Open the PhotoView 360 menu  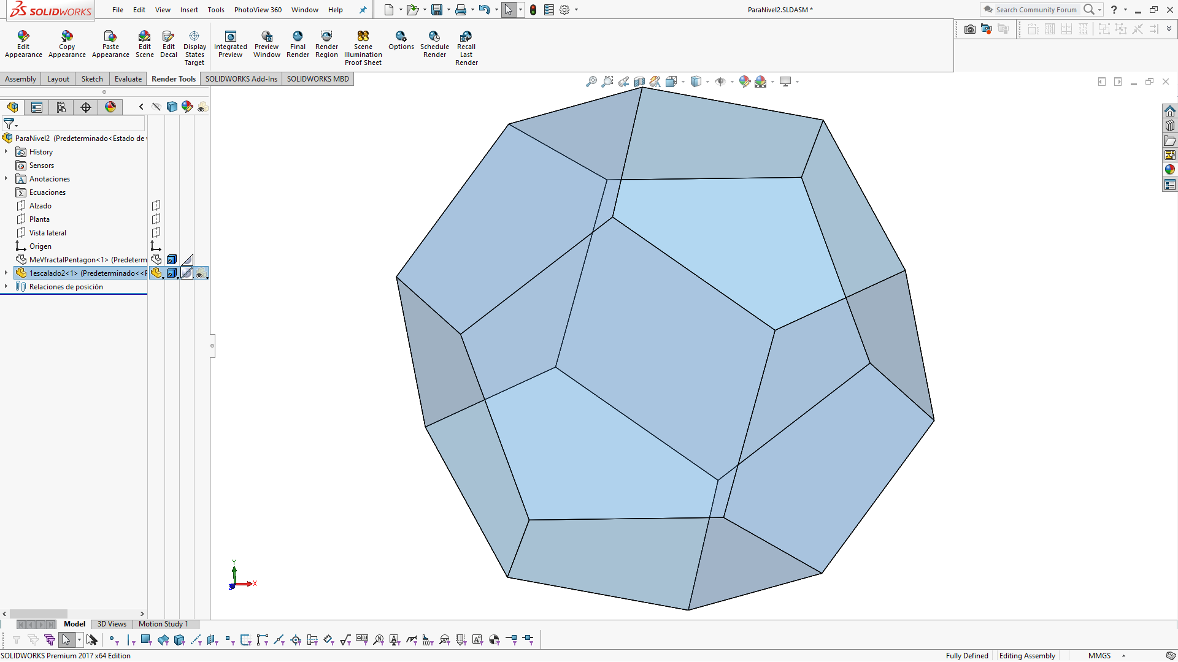pos(258,10)
